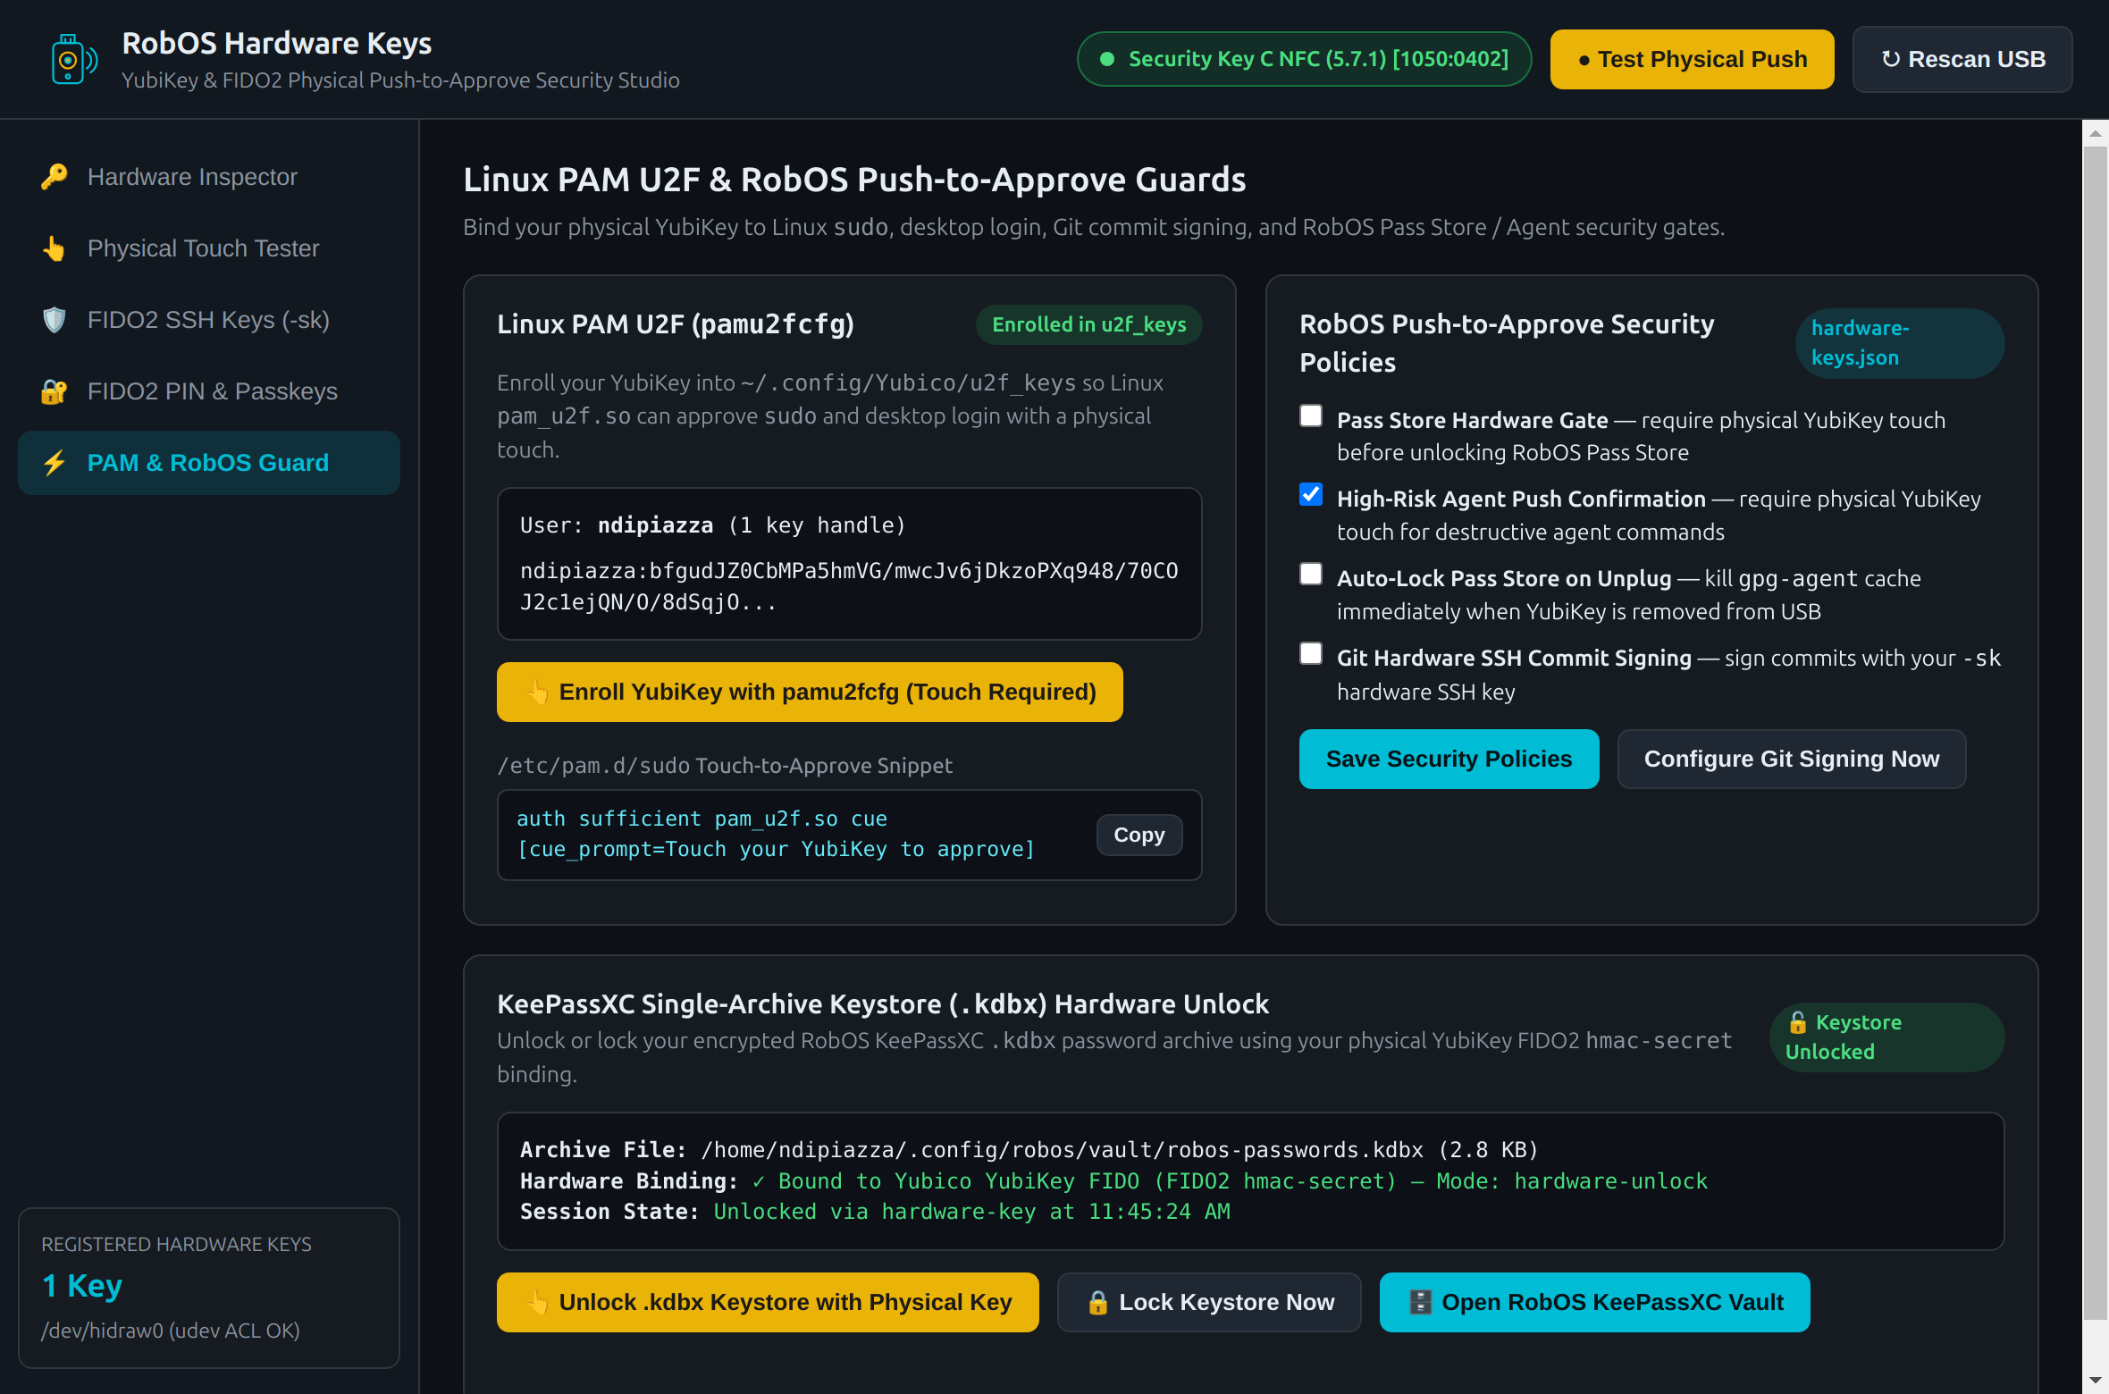
Task: Click the Hardware Binding status line
Action: 1113,1181
